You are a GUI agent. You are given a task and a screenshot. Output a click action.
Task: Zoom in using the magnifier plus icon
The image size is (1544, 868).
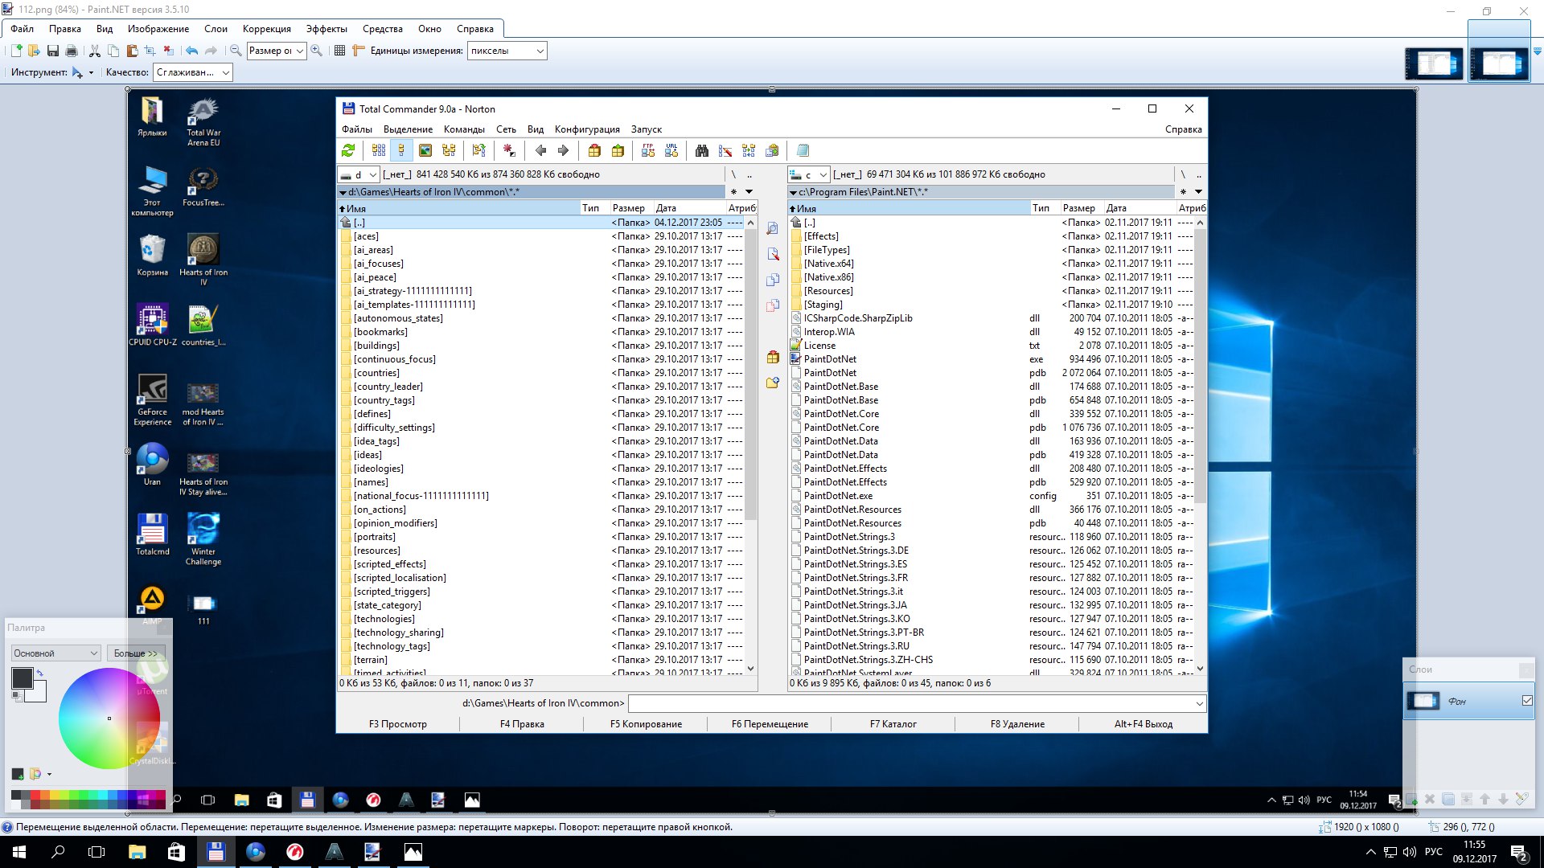[x=317, y=51]
